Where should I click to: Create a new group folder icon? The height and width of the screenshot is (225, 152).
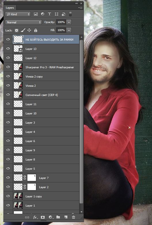(x=58, y=217)
